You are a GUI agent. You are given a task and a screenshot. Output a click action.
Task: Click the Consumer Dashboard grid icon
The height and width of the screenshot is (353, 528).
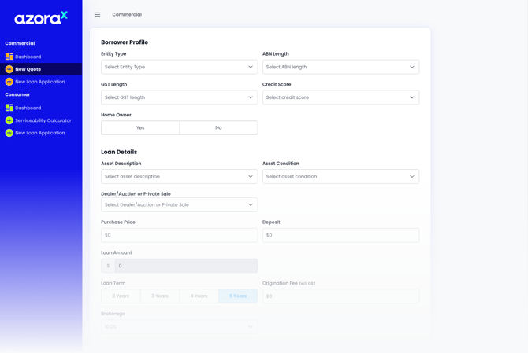[9, 108]
